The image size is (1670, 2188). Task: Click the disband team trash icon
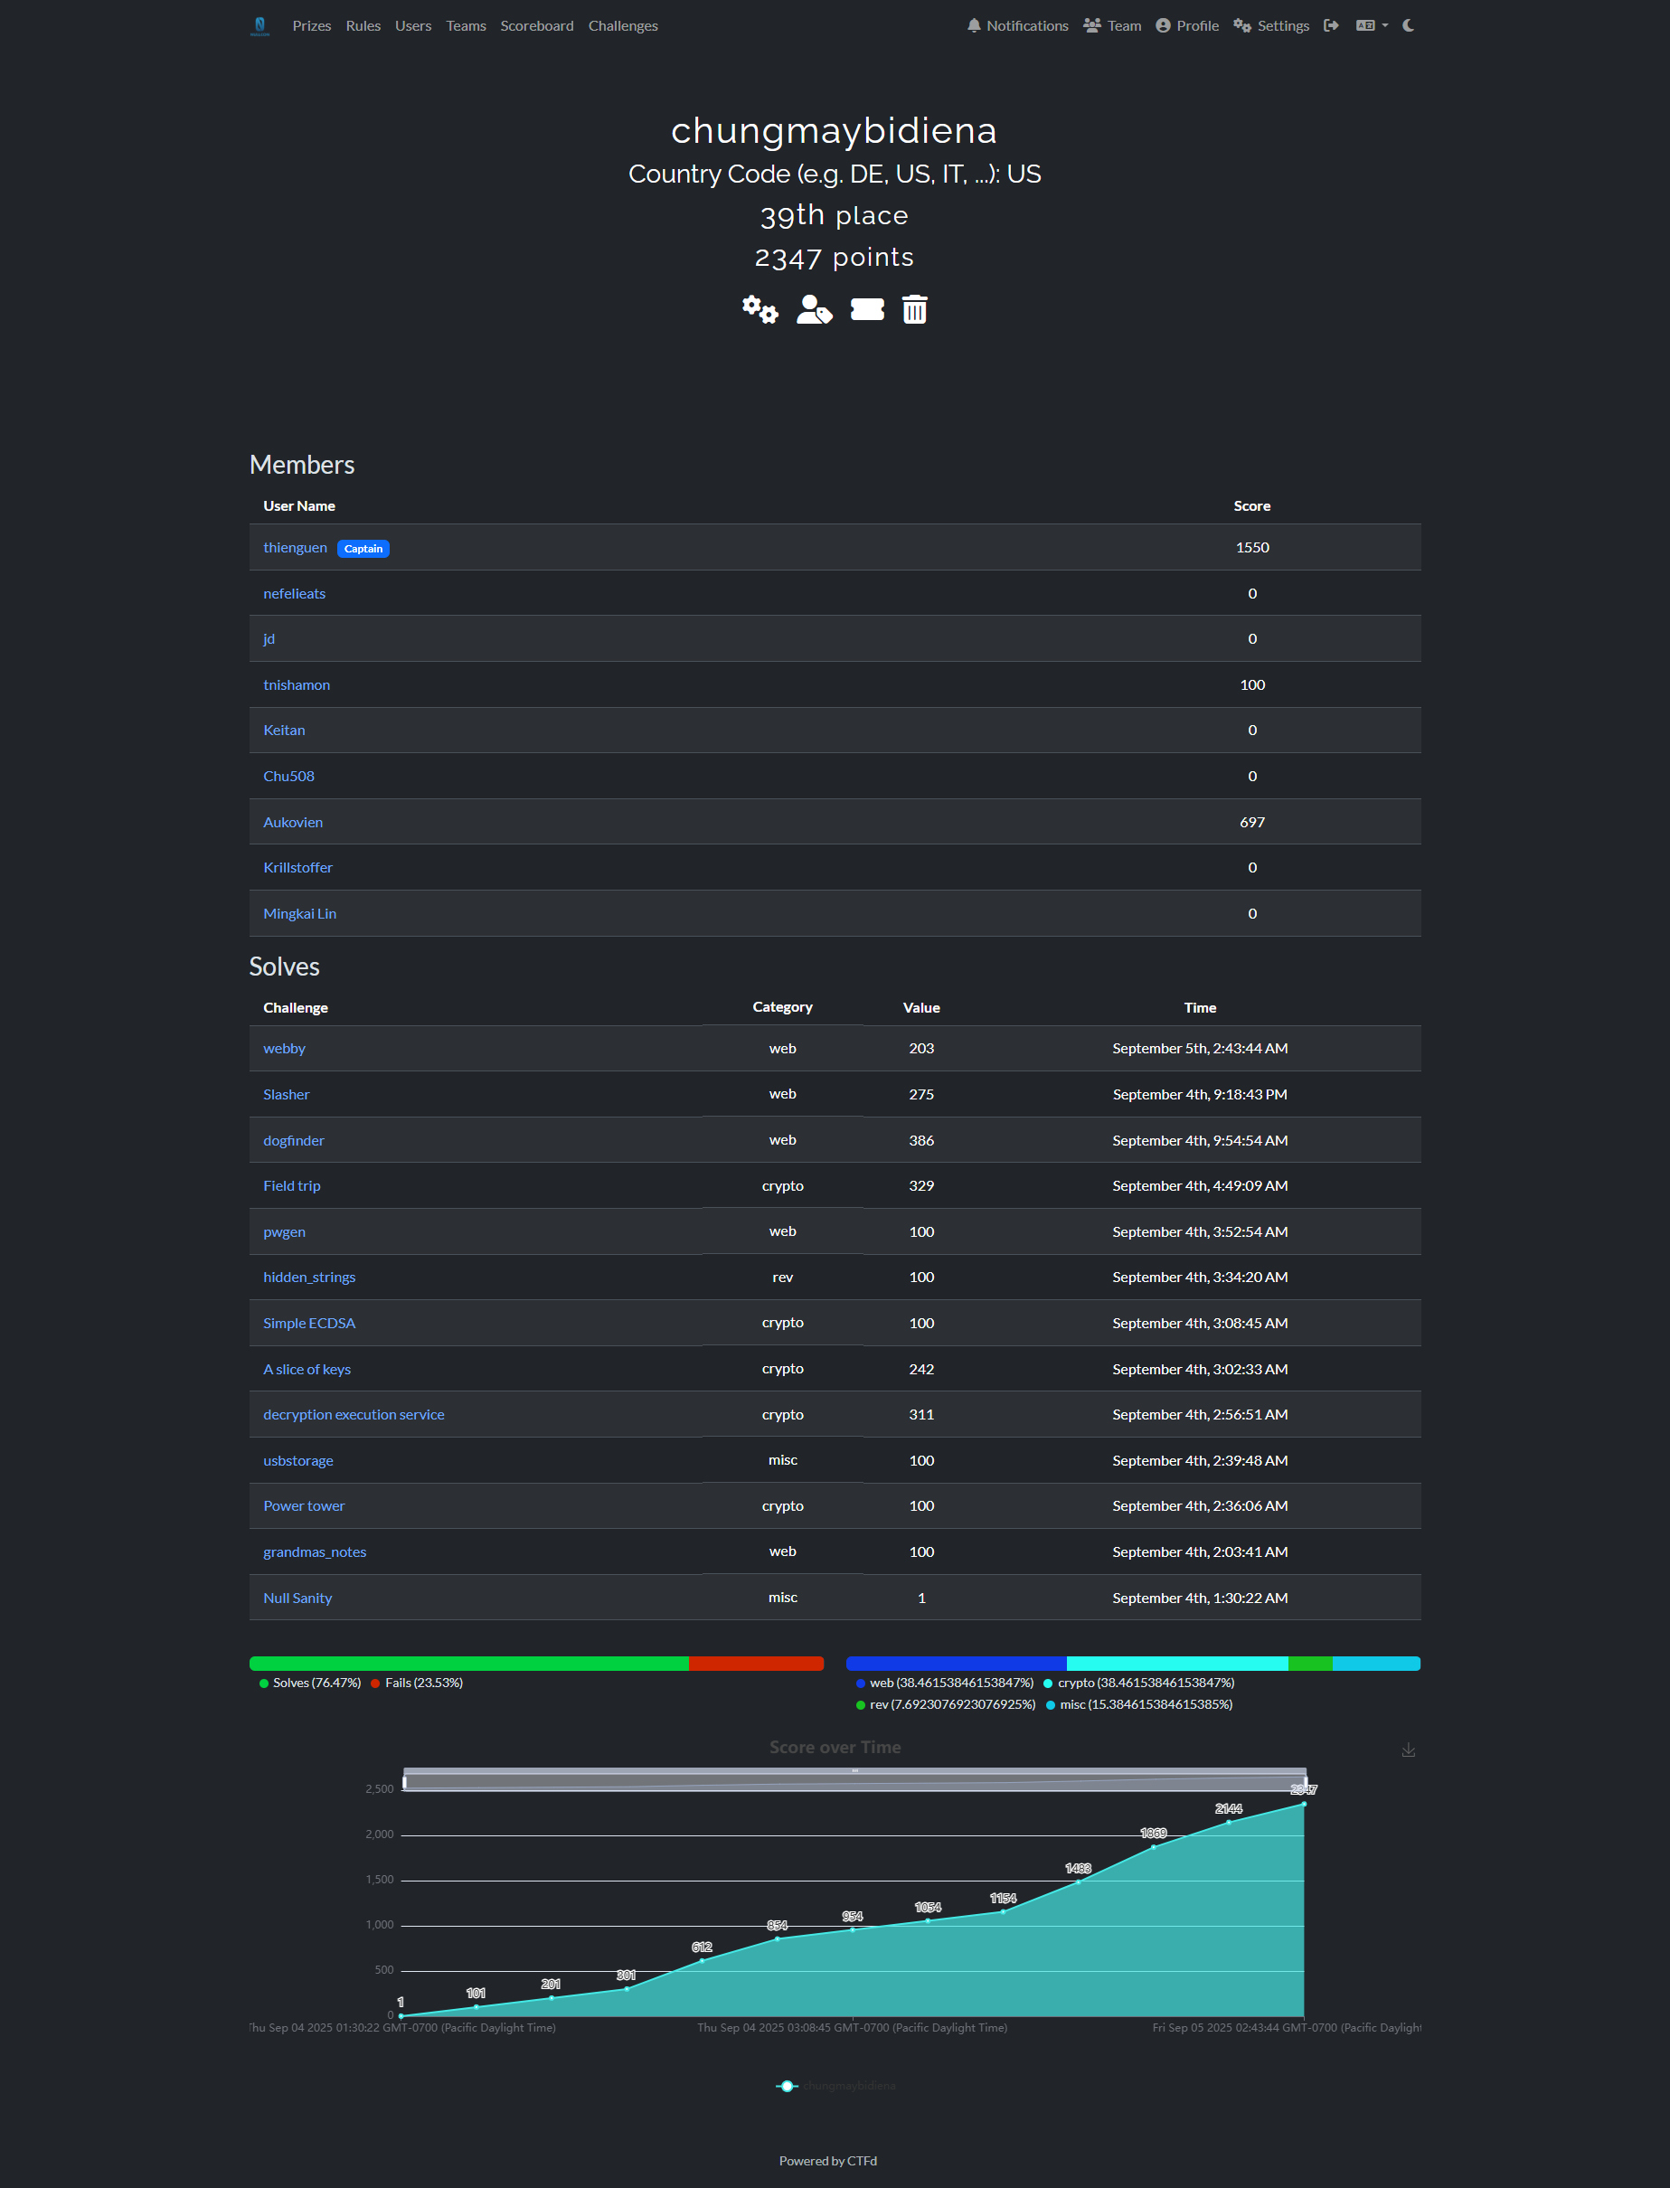pyautogui.click(x=914, y=310)
